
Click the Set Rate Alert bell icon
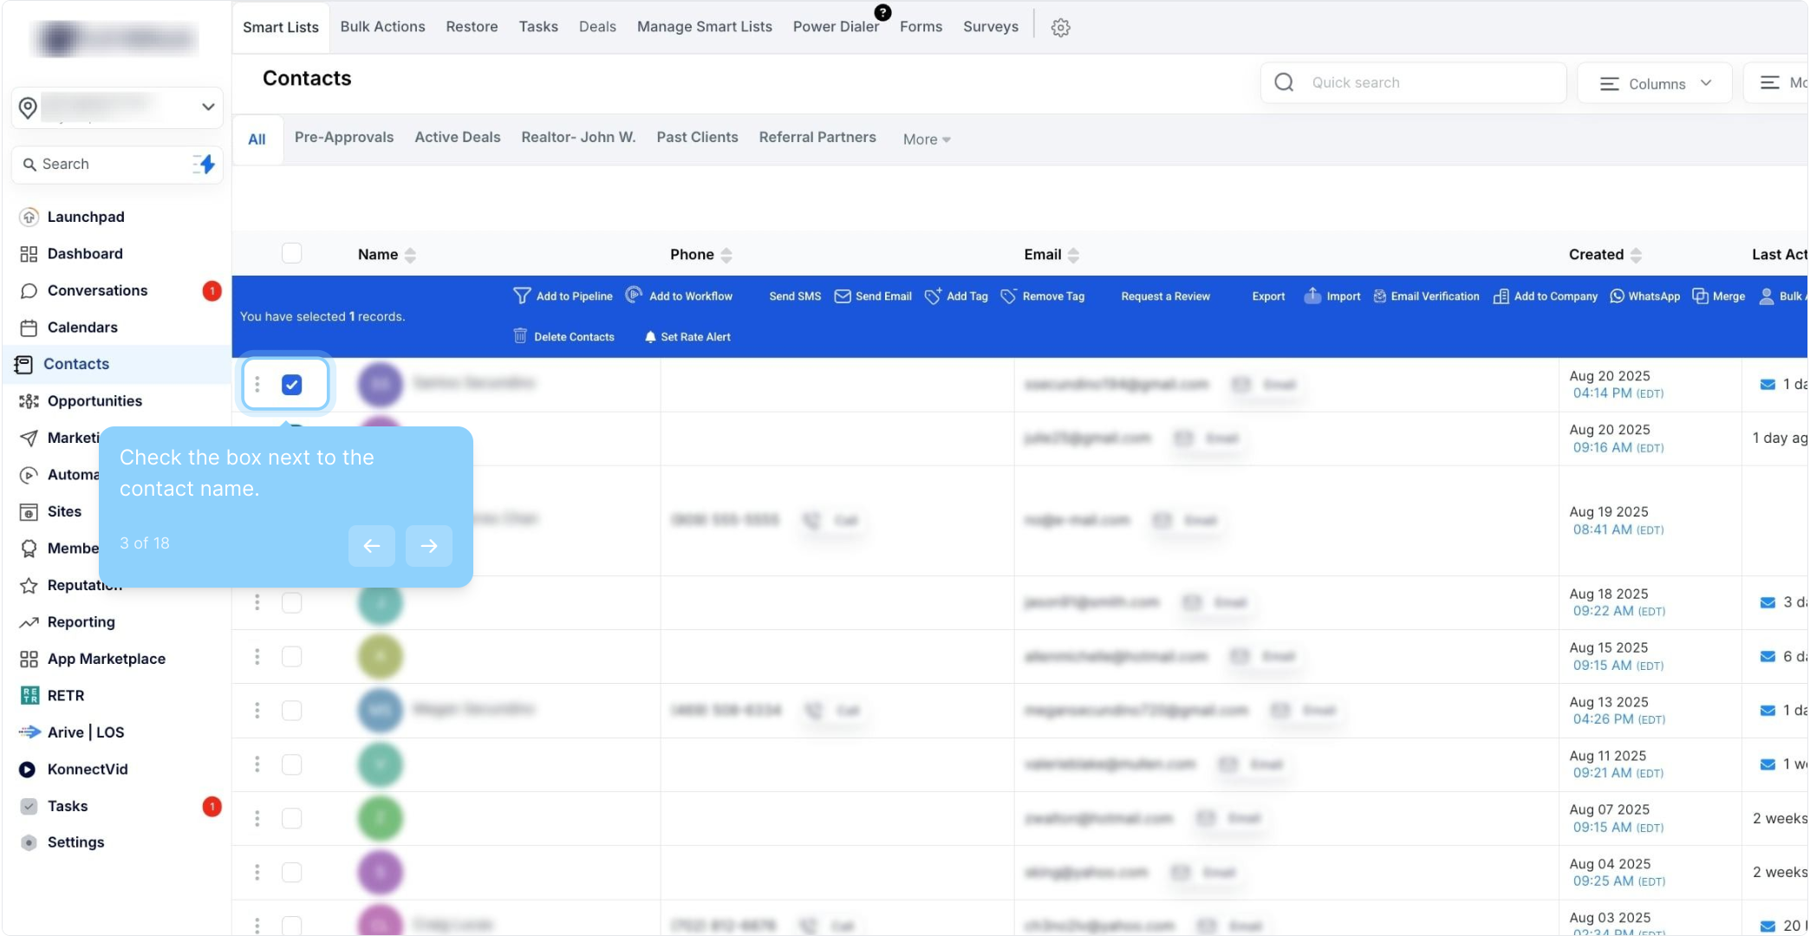pos(650,337)
